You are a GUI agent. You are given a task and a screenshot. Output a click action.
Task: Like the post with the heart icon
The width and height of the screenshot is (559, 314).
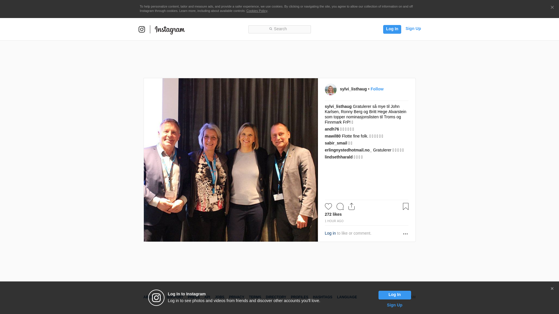(x=328, y=206)
